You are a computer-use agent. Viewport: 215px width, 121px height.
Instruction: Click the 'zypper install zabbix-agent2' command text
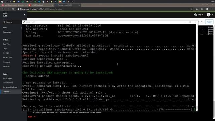click(x=63, y=56)
